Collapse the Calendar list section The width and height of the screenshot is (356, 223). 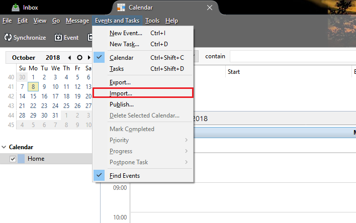coord(4,147)
